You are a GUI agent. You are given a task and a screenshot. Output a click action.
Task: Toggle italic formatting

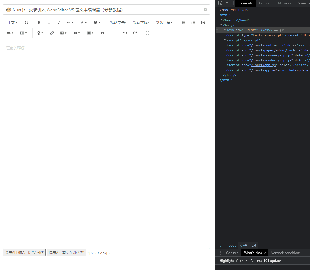coord(59,23)
